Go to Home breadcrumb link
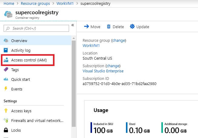This screenshot has height=138, width=198. click(9, 3)
